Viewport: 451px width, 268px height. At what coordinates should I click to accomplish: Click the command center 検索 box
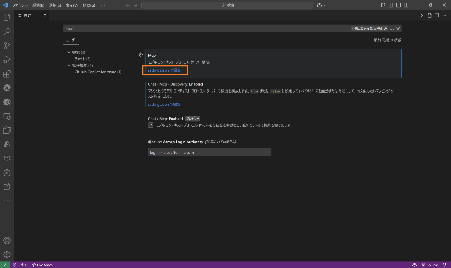click(227, 5)
